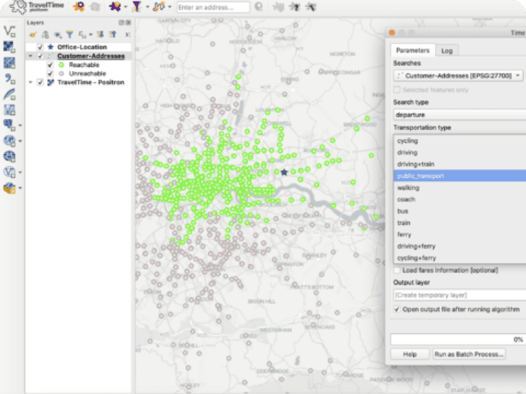Click the 0% progress bar
Image resolution: width=526 pixels, height=394 pixels.
458,339
